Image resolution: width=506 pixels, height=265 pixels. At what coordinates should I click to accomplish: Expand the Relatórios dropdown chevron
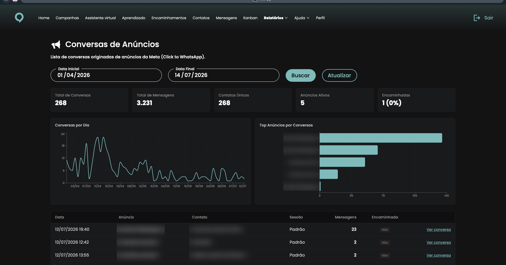pos(286,18)
